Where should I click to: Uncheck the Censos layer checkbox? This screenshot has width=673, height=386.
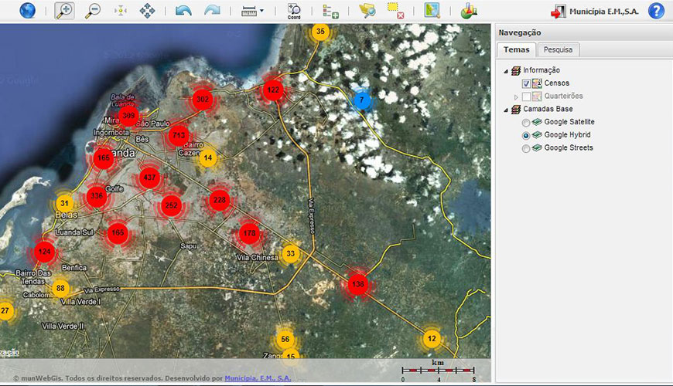point(526,83)
